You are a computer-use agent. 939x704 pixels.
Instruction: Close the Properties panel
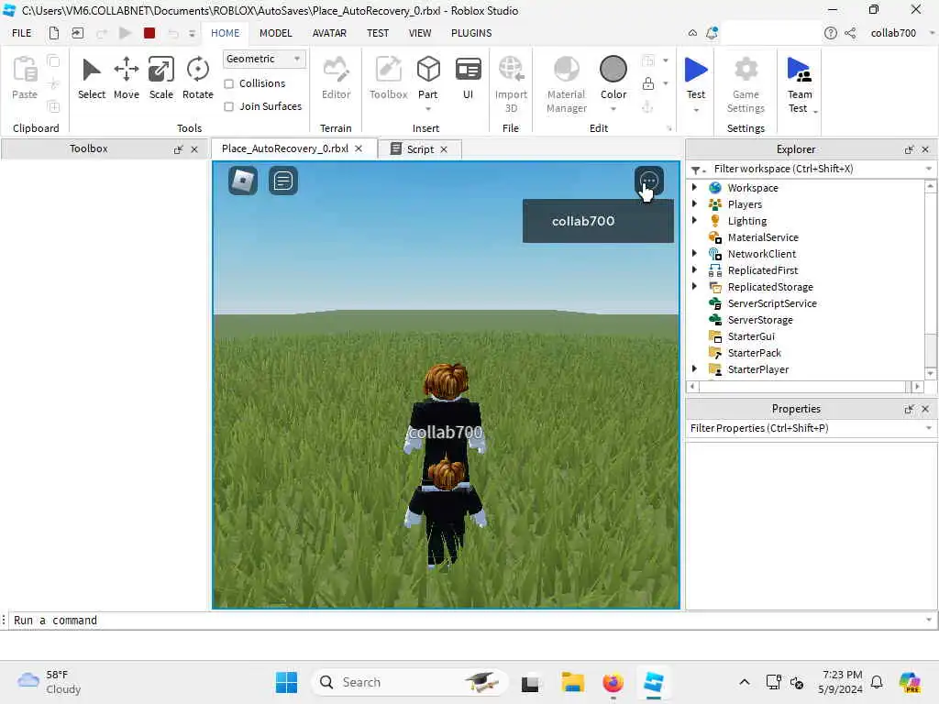925,409
